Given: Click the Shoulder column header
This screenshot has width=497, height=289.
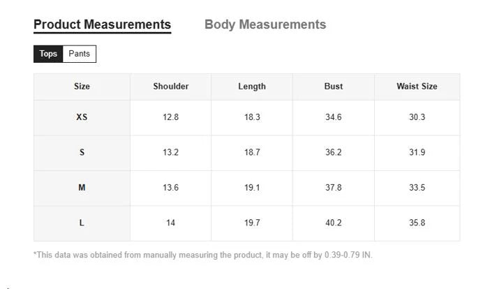Looking at the screenshot, I should point(171,87).
